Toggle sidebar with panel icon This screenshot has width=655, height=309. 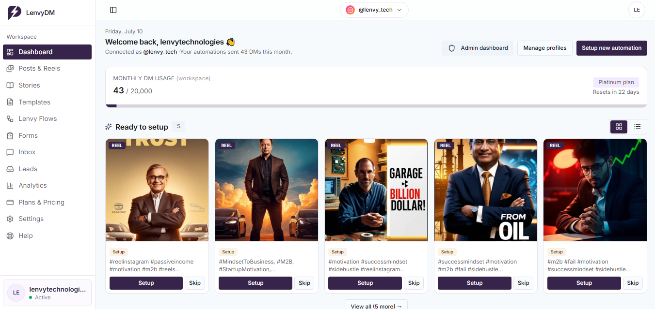(x=113, y=10)
